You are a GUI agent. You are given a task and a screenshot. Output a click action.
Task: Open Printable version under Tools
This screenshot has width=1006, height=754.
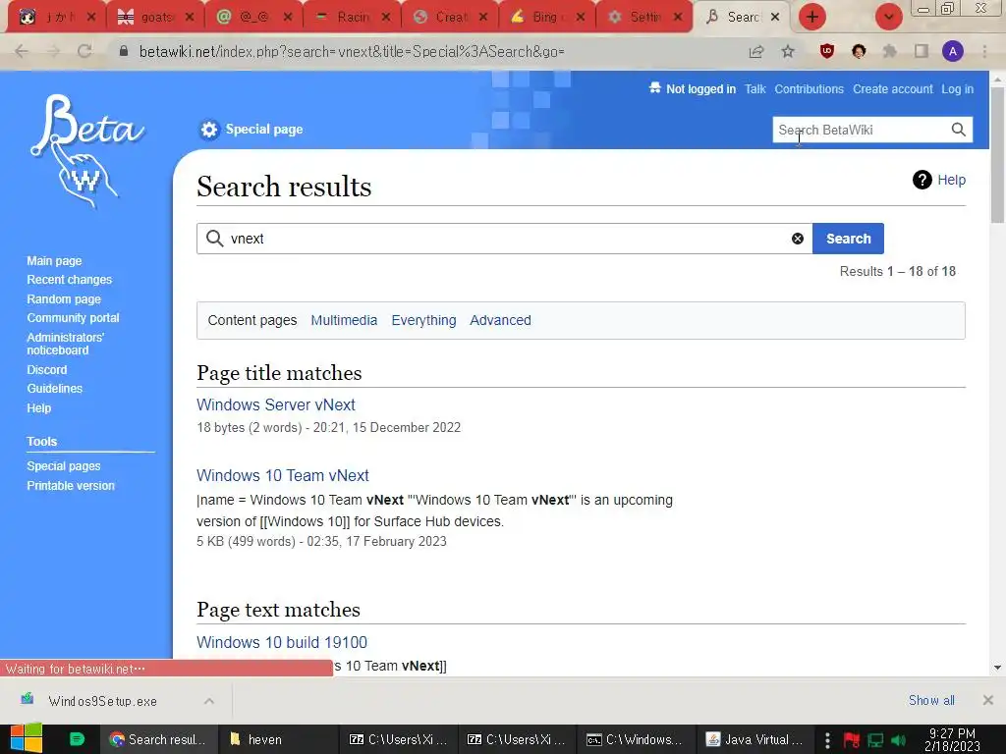[x=71, y=485]
